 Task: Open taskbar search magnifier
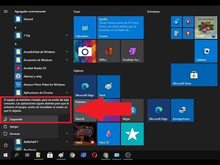click(16, 155)
